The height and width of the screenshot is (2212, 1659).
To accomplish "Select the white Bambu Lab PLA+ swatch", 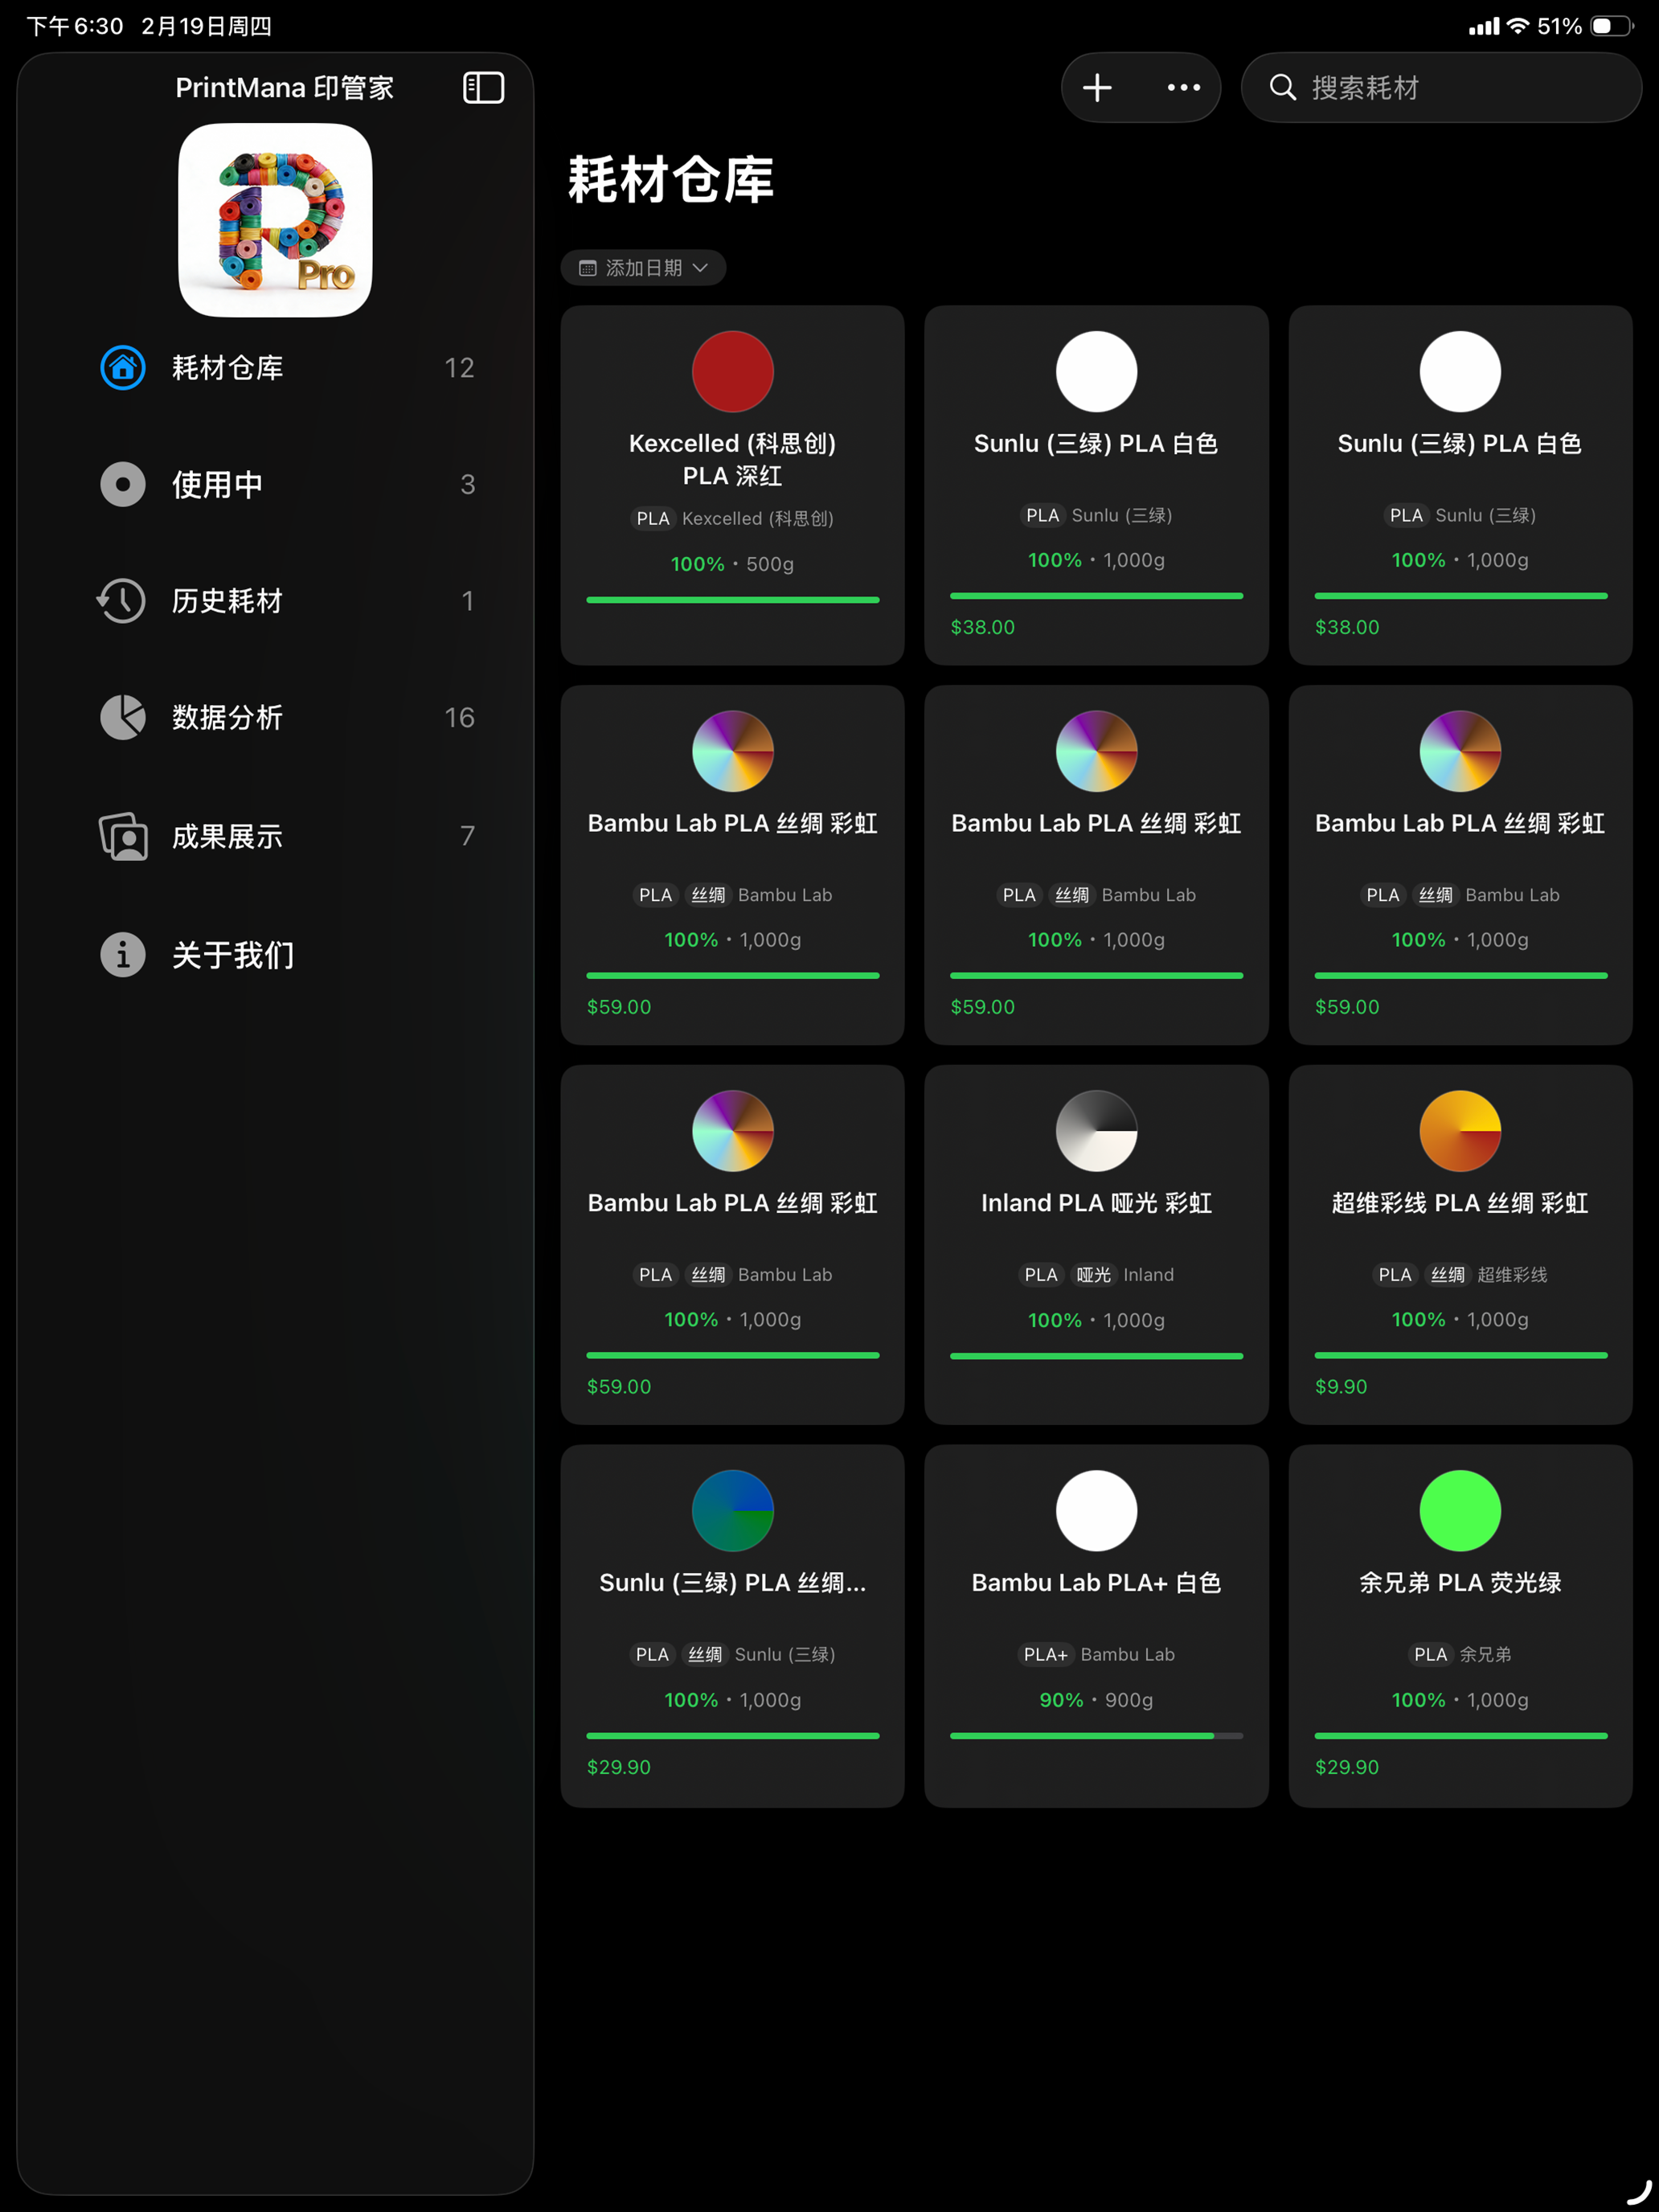I will pos(1097,1510).
